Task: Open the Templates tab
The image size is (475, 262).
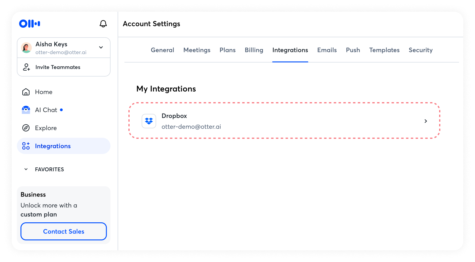Action: (x=384, y=50)
